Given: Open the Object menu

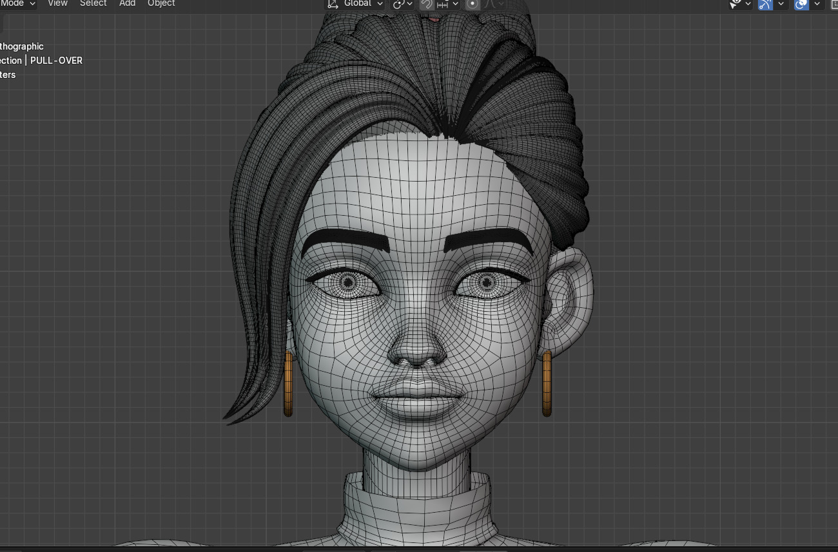Looking at the screenshot, I should click(x=161, y=4).
